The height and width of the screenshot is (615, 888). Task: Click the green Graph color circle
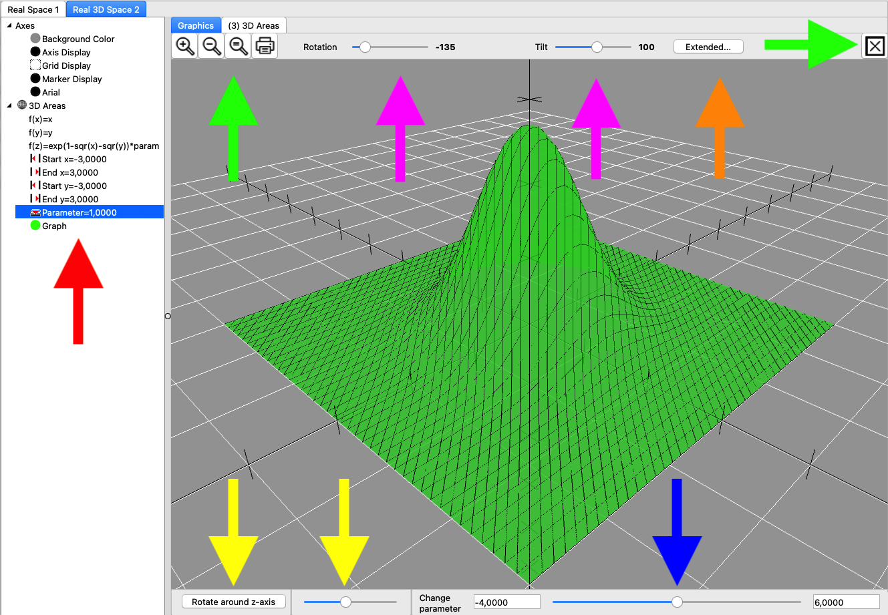click(35, 226)
